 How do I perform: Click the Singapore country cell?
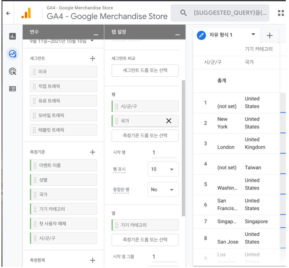(256, 222)
